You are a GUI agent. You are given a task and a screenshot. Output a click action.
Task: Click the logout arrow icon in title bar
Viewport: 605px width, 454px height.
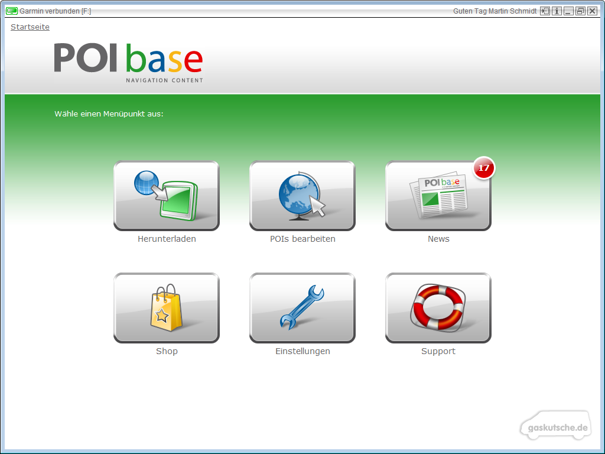544,11
